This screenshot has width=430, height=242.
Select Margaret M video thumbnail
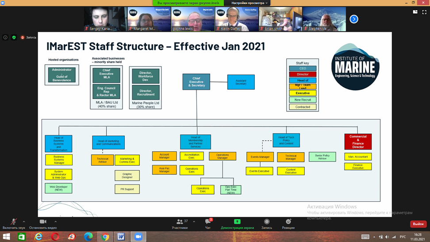point(149,19)
